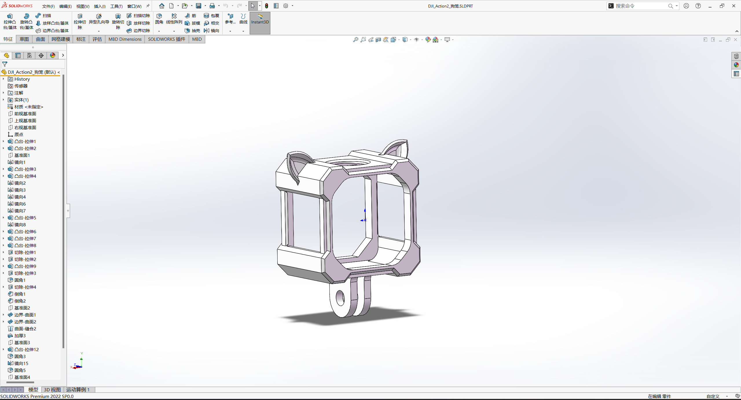Expand the 切除-拉伸4 feature node

click(3, 287)
